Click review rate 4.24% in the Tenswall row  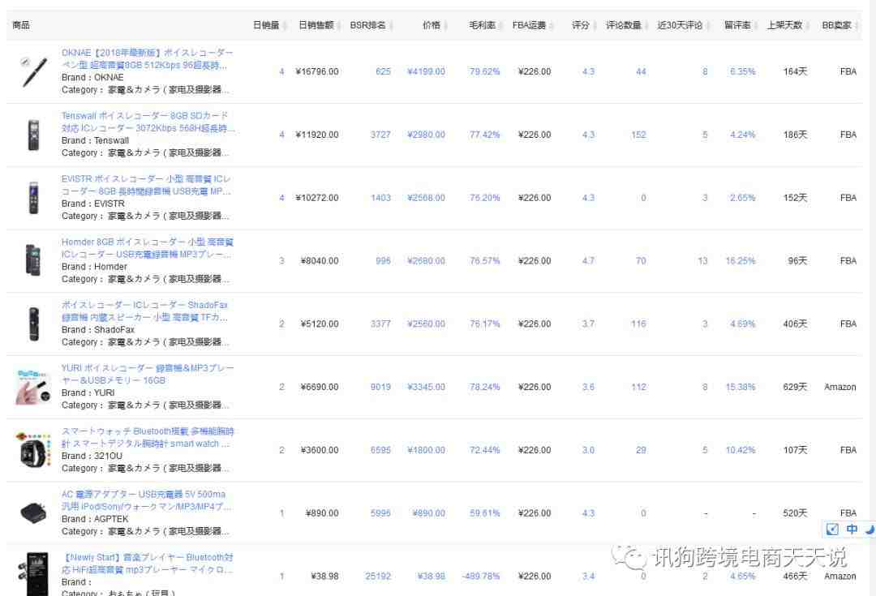point(742,135)
